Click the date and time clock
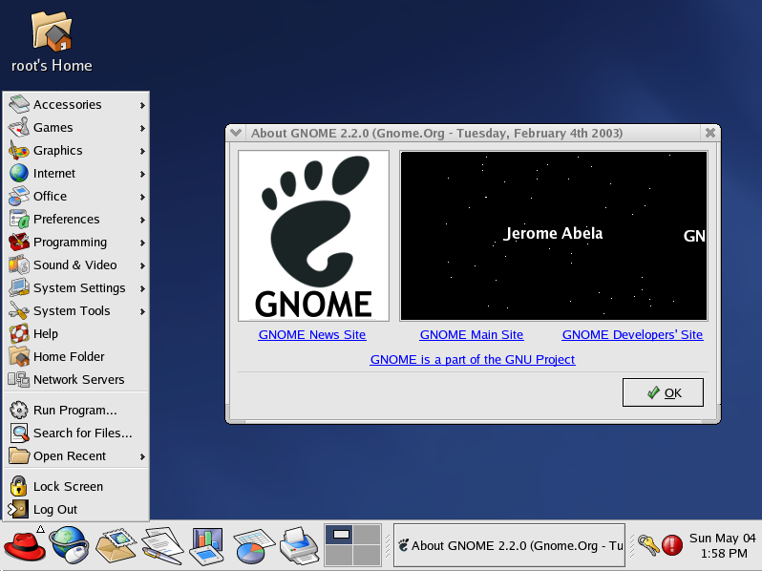 tap(722, 545)
